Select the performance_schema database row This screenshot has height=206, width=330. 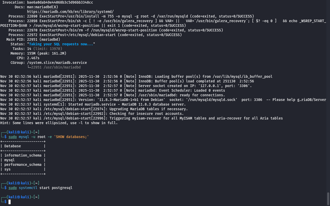[23, 165]
